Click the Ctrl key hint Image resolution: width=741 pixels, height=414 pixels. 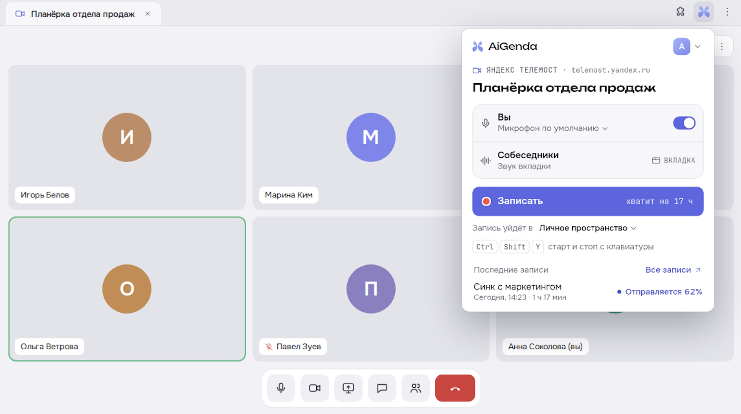[x=485, y=247]
